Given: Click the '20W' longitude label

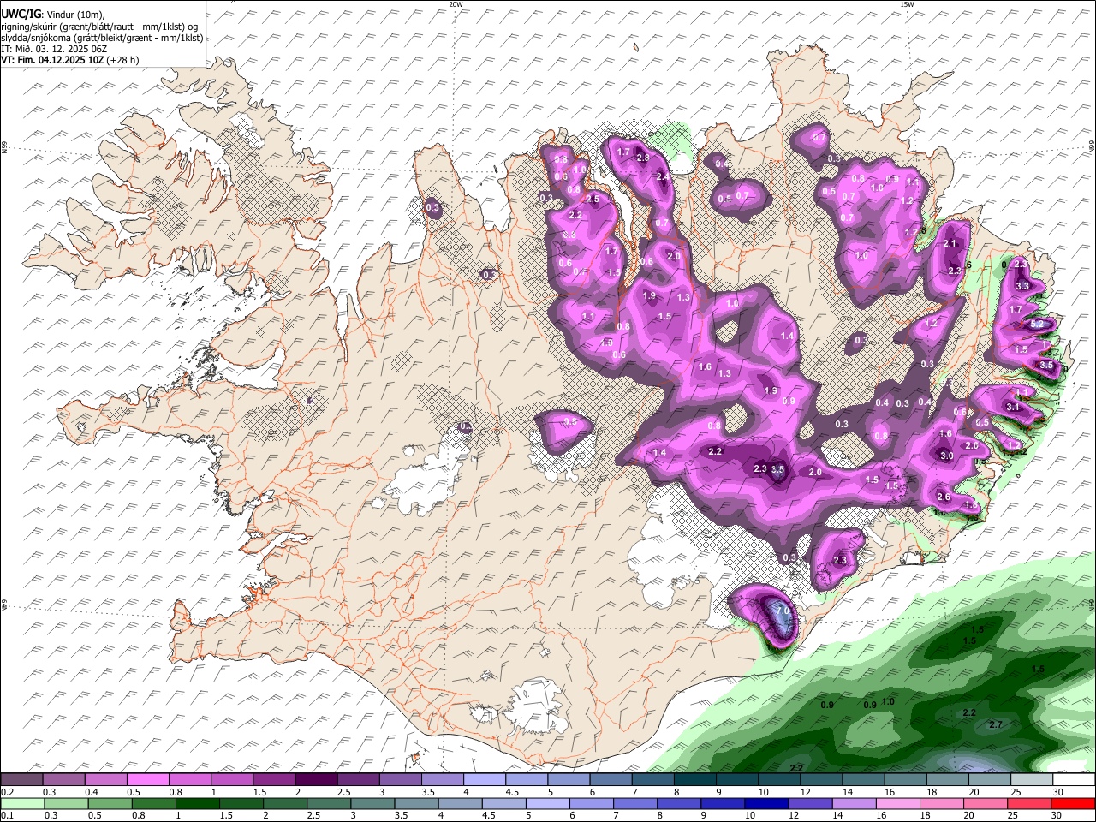Looking at the screenshot, I should tap(456, 4).
